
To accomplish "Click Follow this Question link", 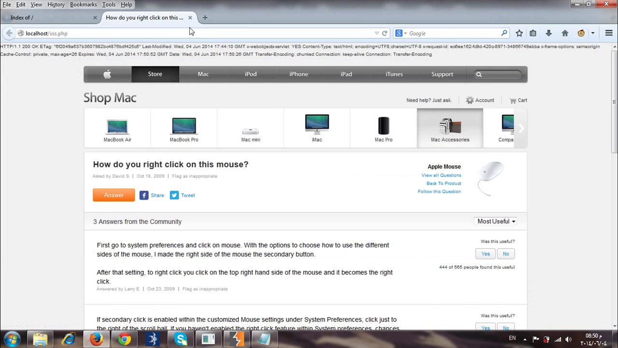I will pyautogui.click(x=439, y=192).
